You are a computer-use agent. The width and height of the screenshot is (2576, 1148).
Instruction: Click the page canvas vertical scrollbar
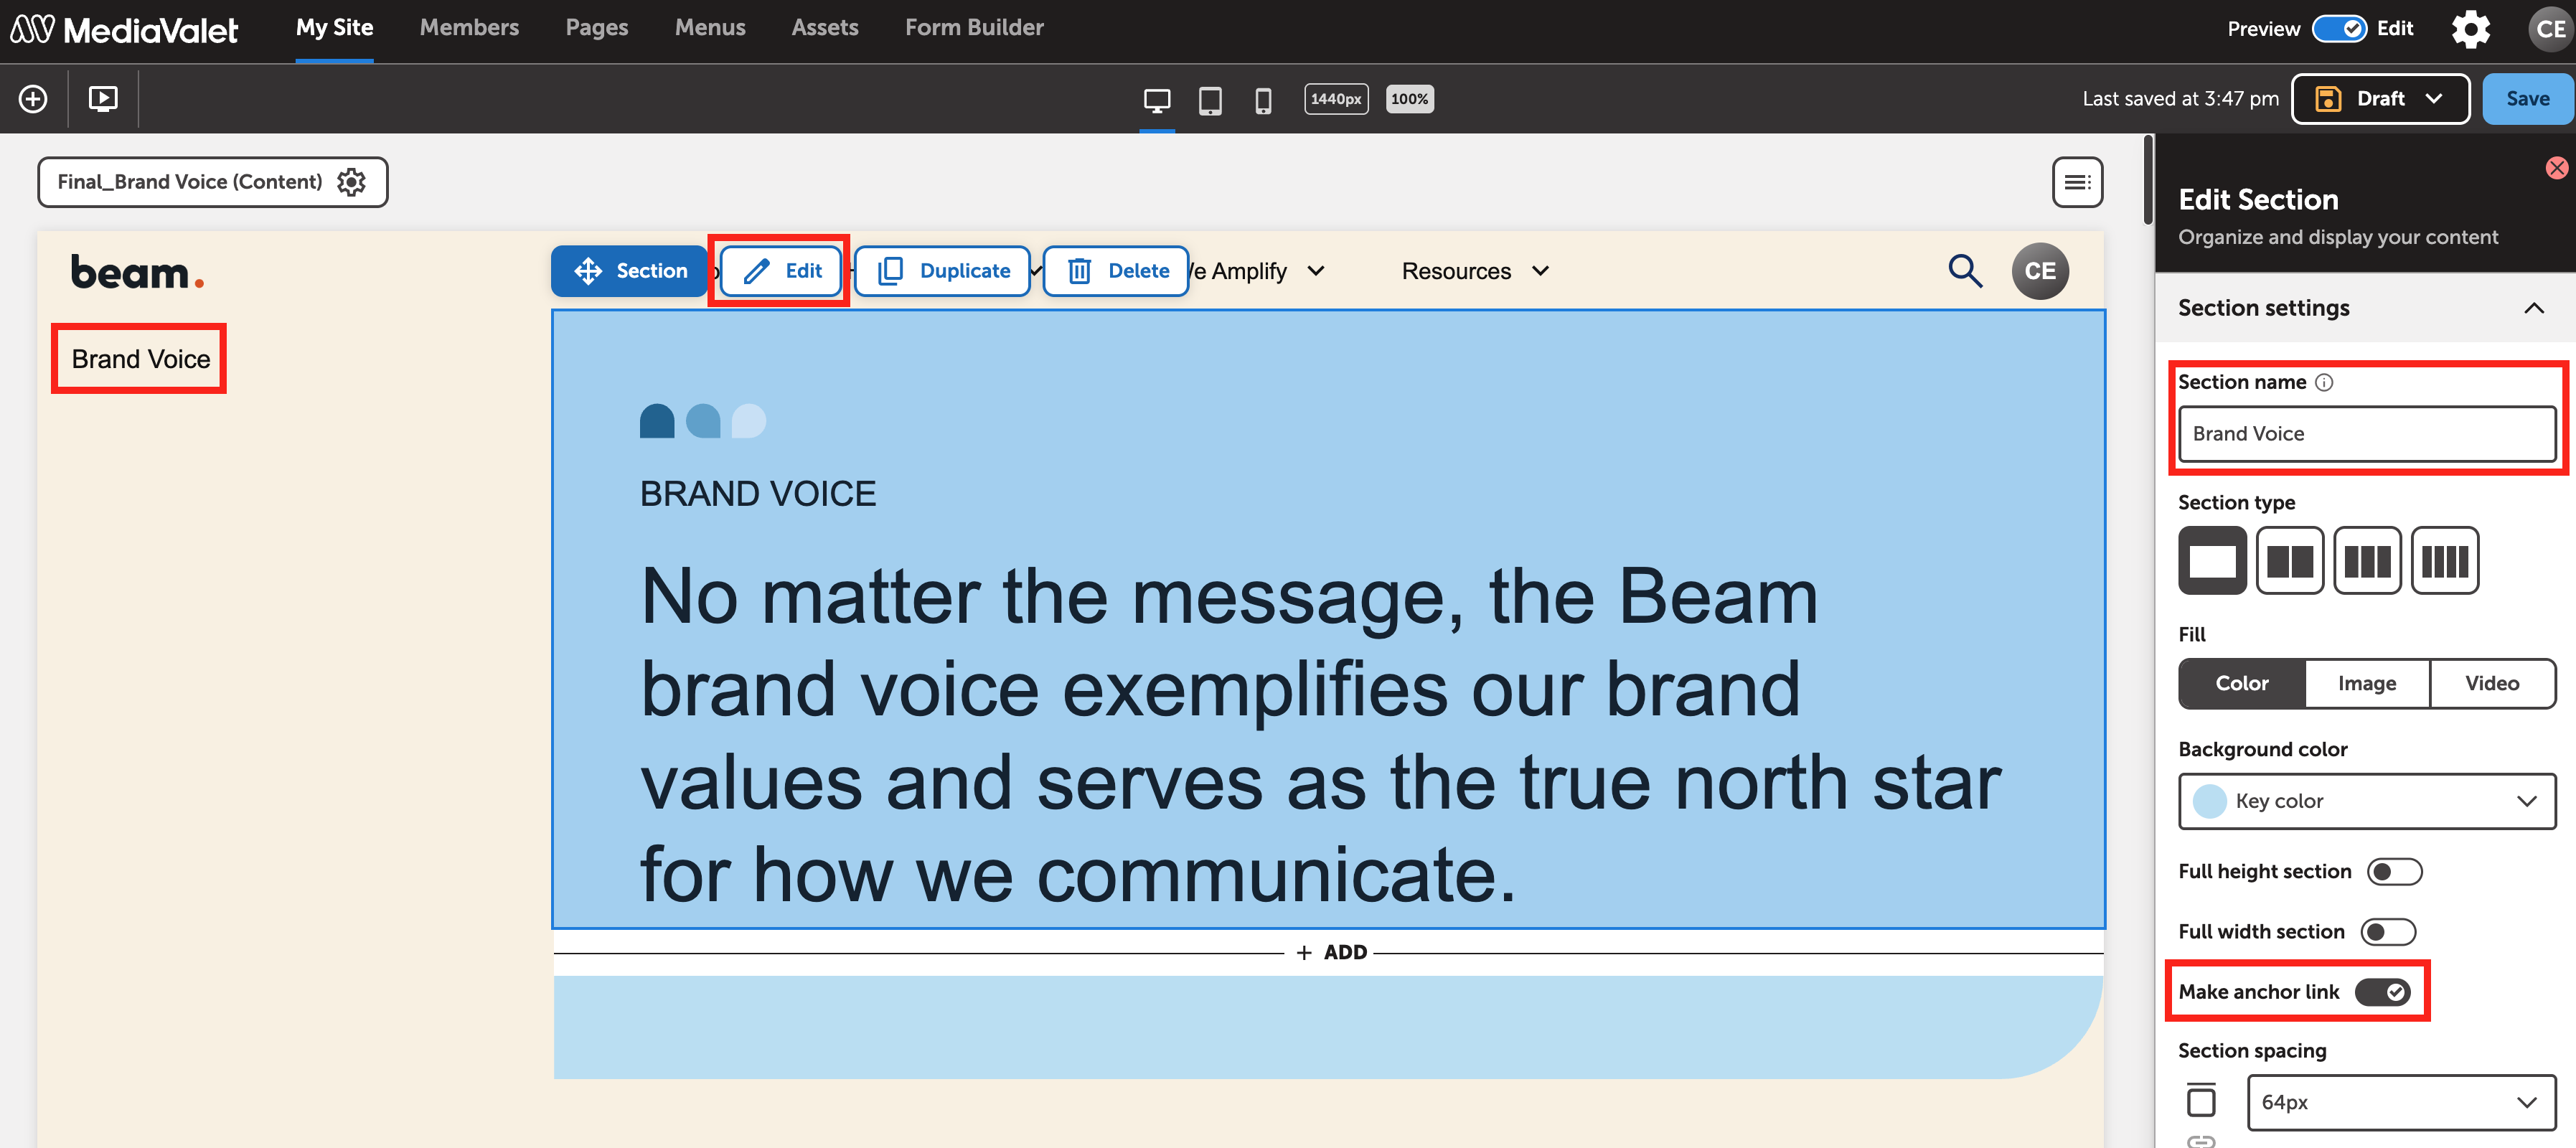pyautogui.click(x=2147, y=180)
